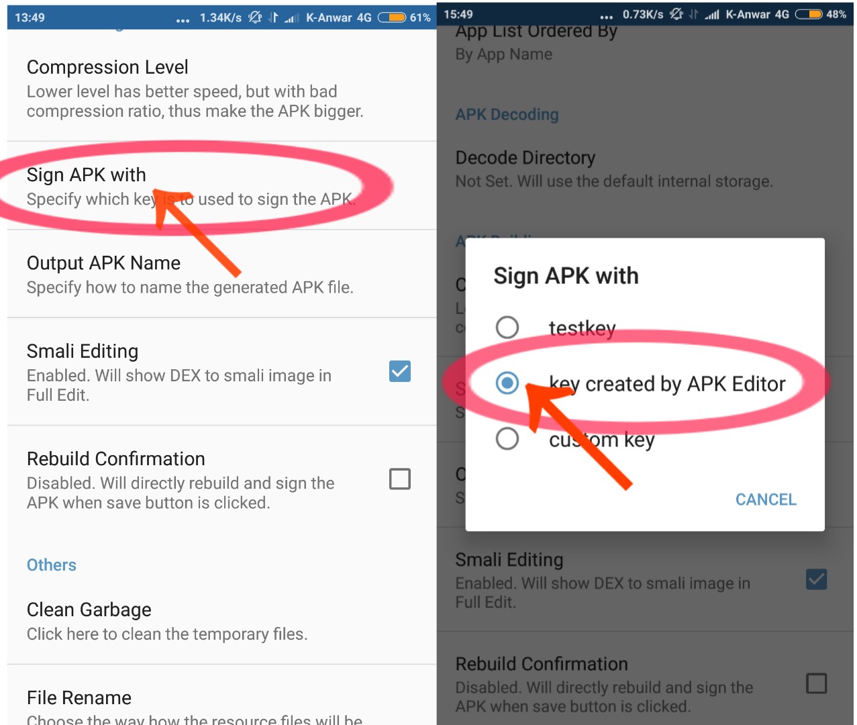This screenshot has height=725, width=857.
Task: Tap the signal strength icon in right status bar
Action: point(712,14)
